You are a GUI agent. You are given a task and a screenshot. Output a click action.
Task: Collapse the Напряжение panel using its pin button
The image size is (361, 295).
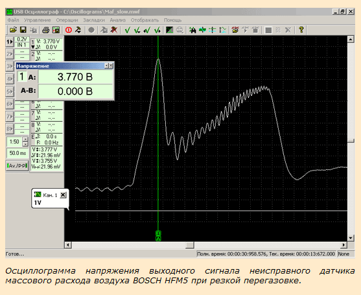[106, 66]
